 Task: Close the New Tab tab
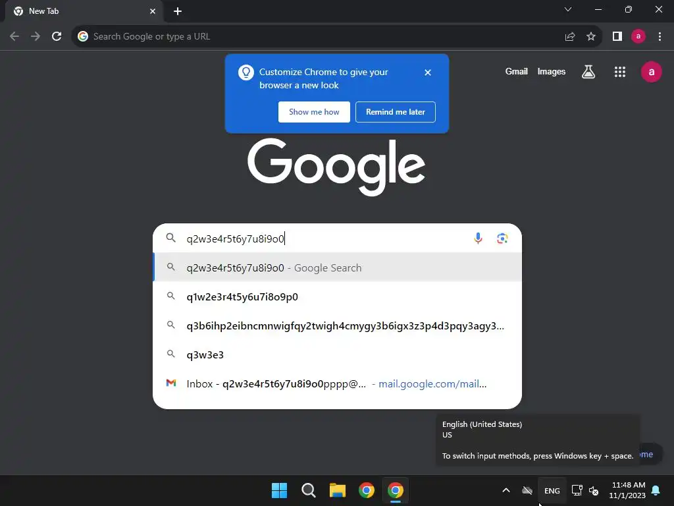coord(153,11)
